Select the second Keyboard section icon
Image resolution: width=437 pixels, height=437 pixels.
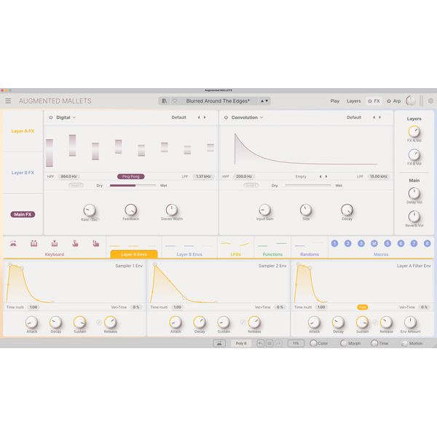34,243
